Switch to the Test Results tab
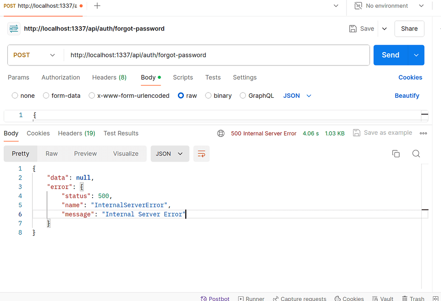The image size is (441, 301). coord(121,133)
